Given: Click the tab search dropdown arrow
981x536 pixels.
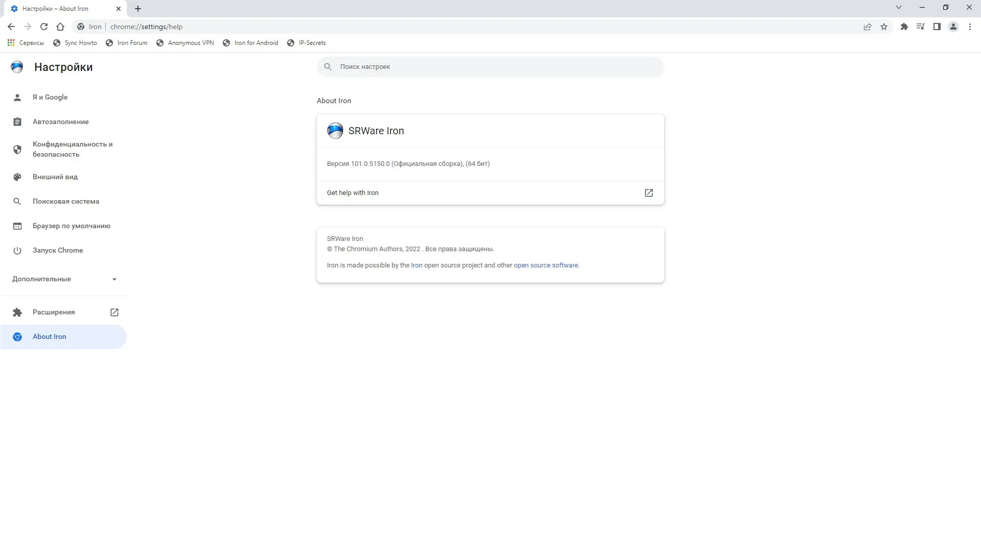Looking at the screenshot, I should tap(898, 7).
